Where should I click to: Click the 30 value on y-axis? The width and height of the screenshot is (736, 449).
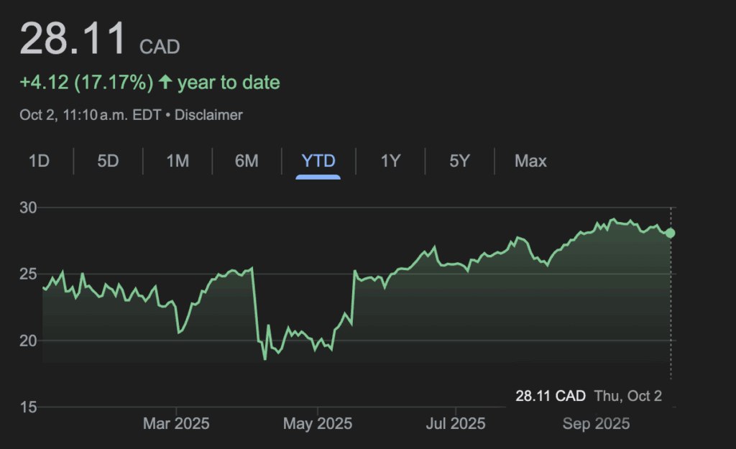pos(28,208)
